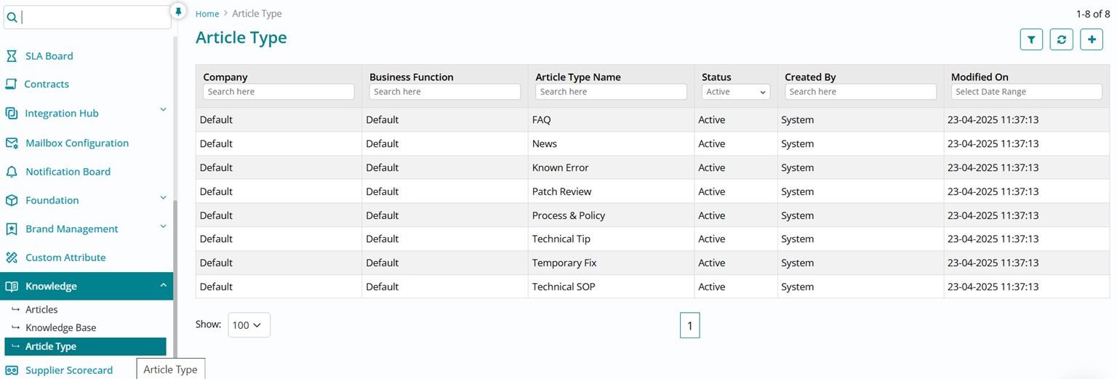Go to page 1 of results
Viewport: 1117px width, 379px height.
click(689, 326)
